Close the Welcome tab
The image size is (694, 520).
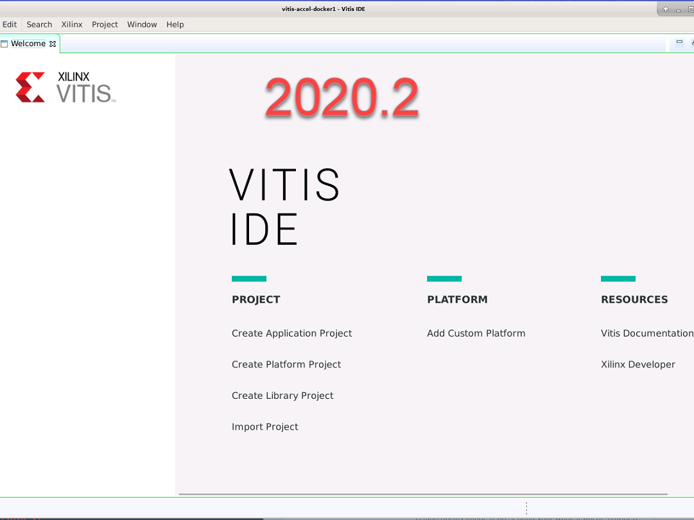click(x=53, y=44)
